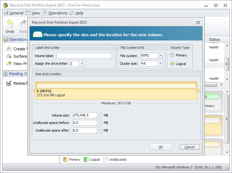232x173 pixels.
Task: Click the Pending Operations list icon
Action: tap(5, 74)
